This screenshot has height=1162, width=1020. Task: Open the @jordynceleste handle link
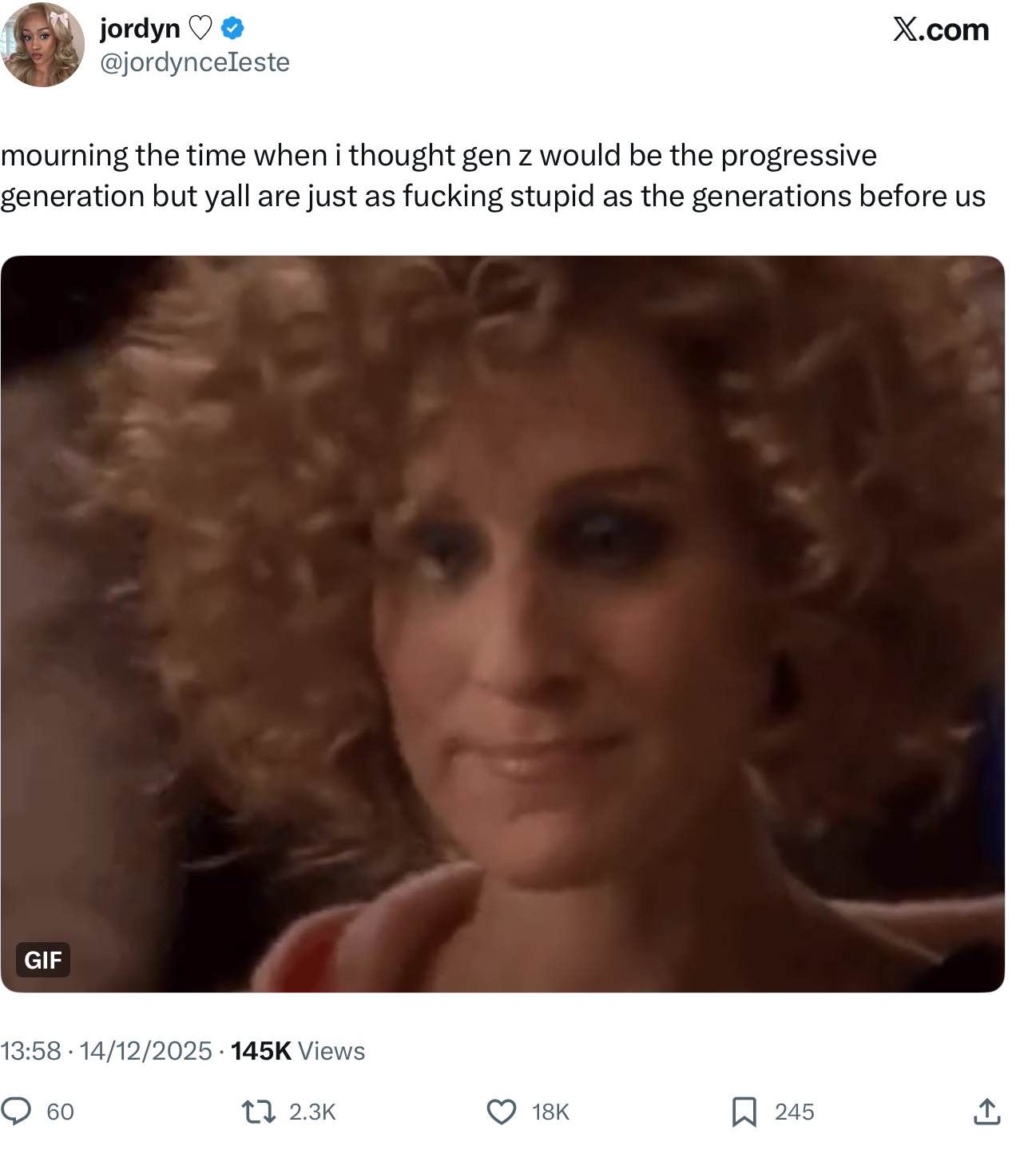[195, 62]
